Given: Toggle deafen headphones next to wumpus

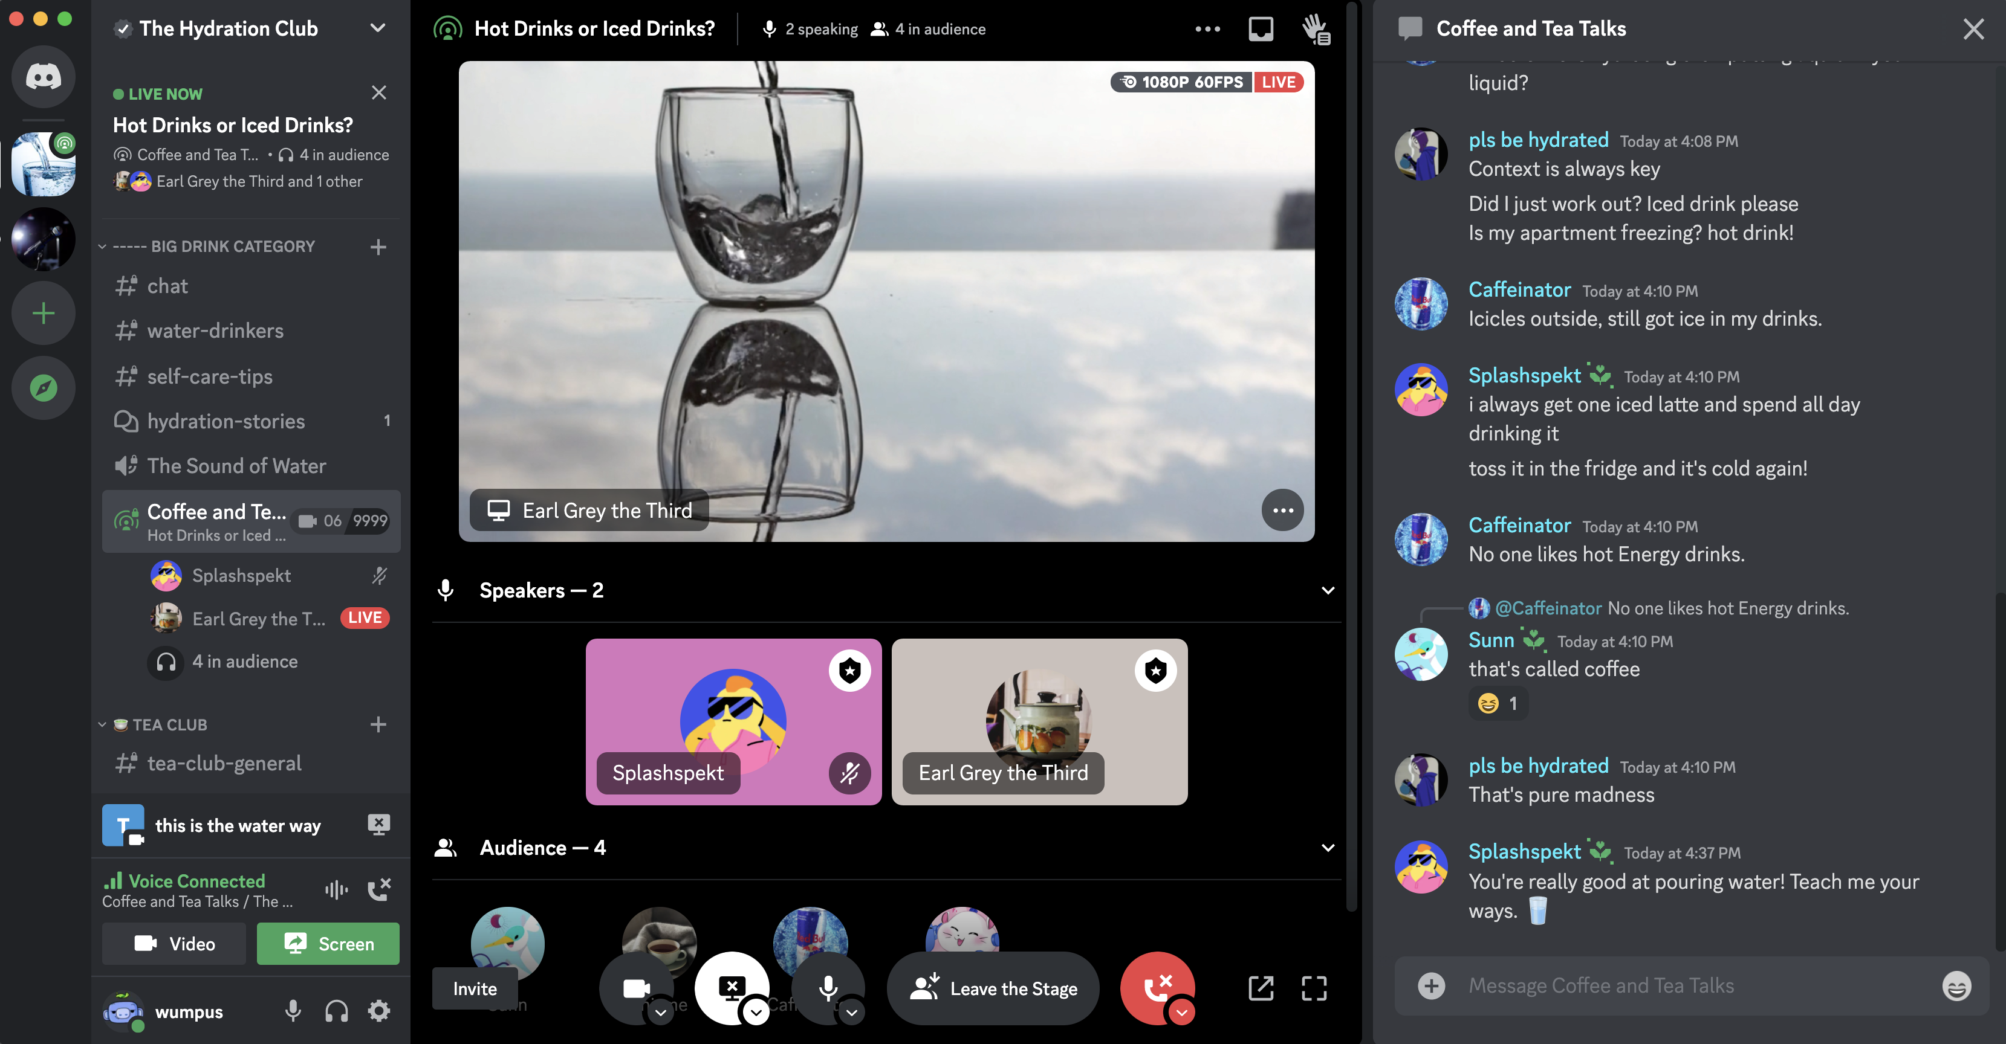Looking at the screenshot, I should pyautogui.click(x=336, y=1011).
